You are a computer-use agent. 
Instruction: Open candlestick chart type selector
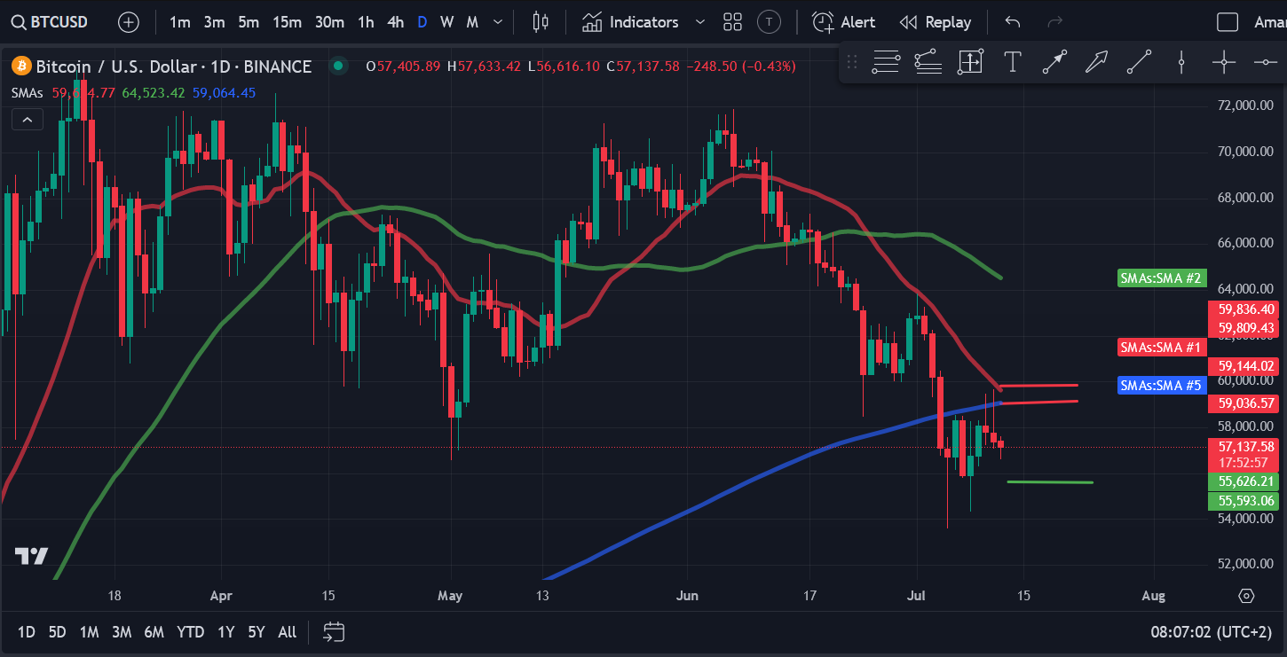(541, 22)
